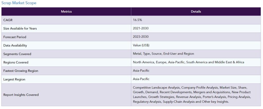Click the Metal, Type, Source segments text
This screenshot has height=109, width=263.
coord(163,54)
